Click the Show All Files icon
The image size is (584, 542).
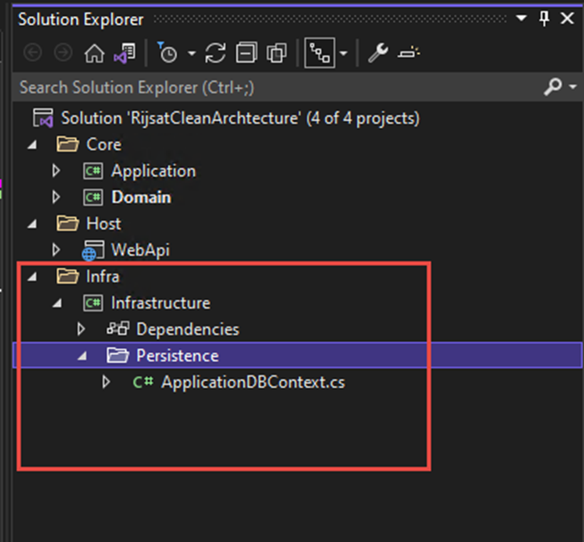[x=276, y=54]
